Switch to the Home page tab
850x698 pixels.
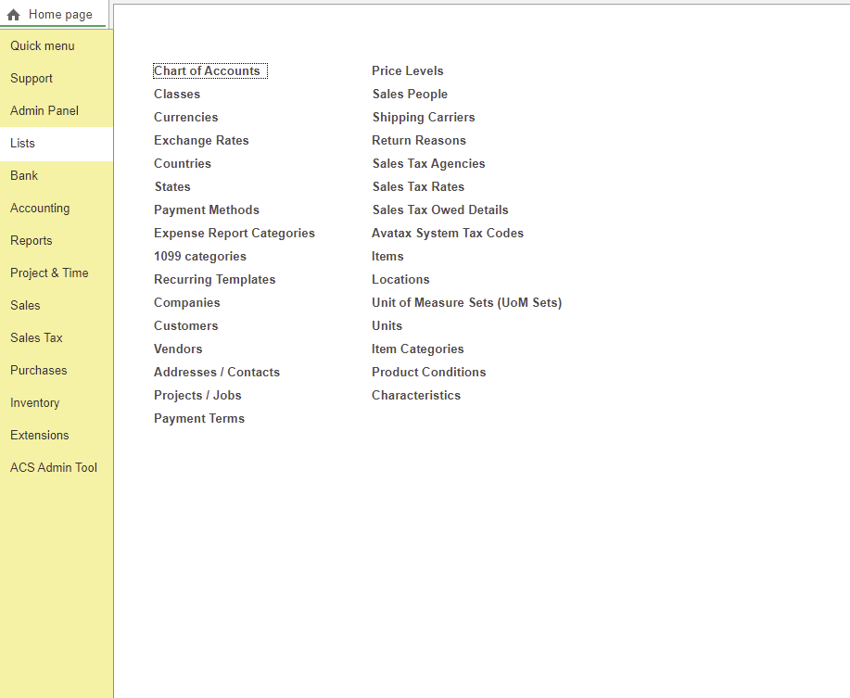(53, 15)
